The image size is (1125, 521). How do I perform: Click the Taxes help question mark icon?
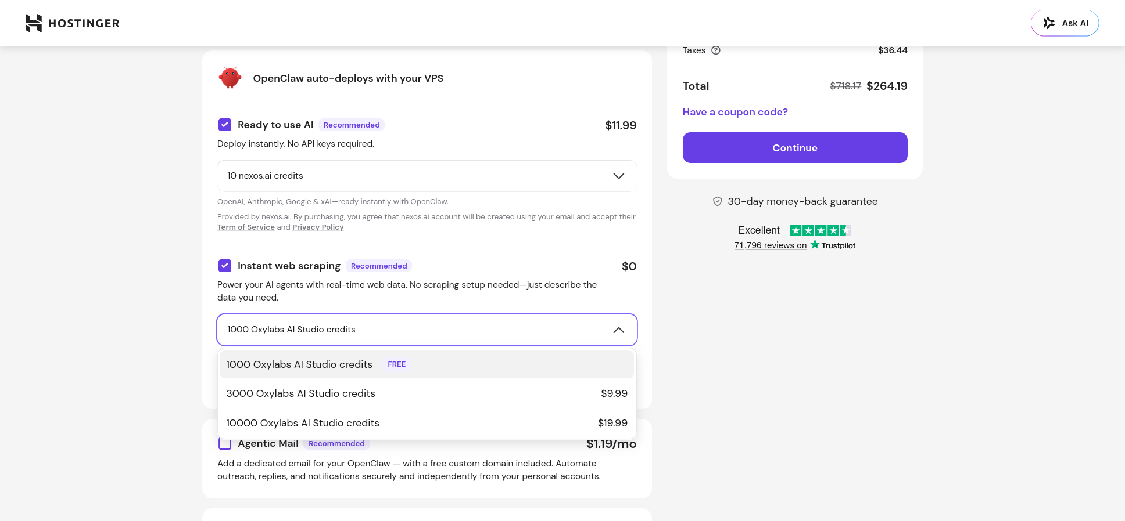pos(716,50)
